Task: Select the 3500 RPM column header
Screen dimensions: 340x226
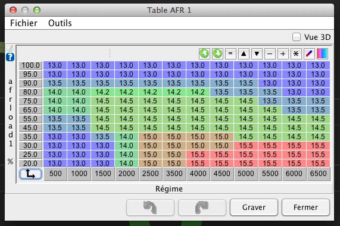Action: (174, 174)
